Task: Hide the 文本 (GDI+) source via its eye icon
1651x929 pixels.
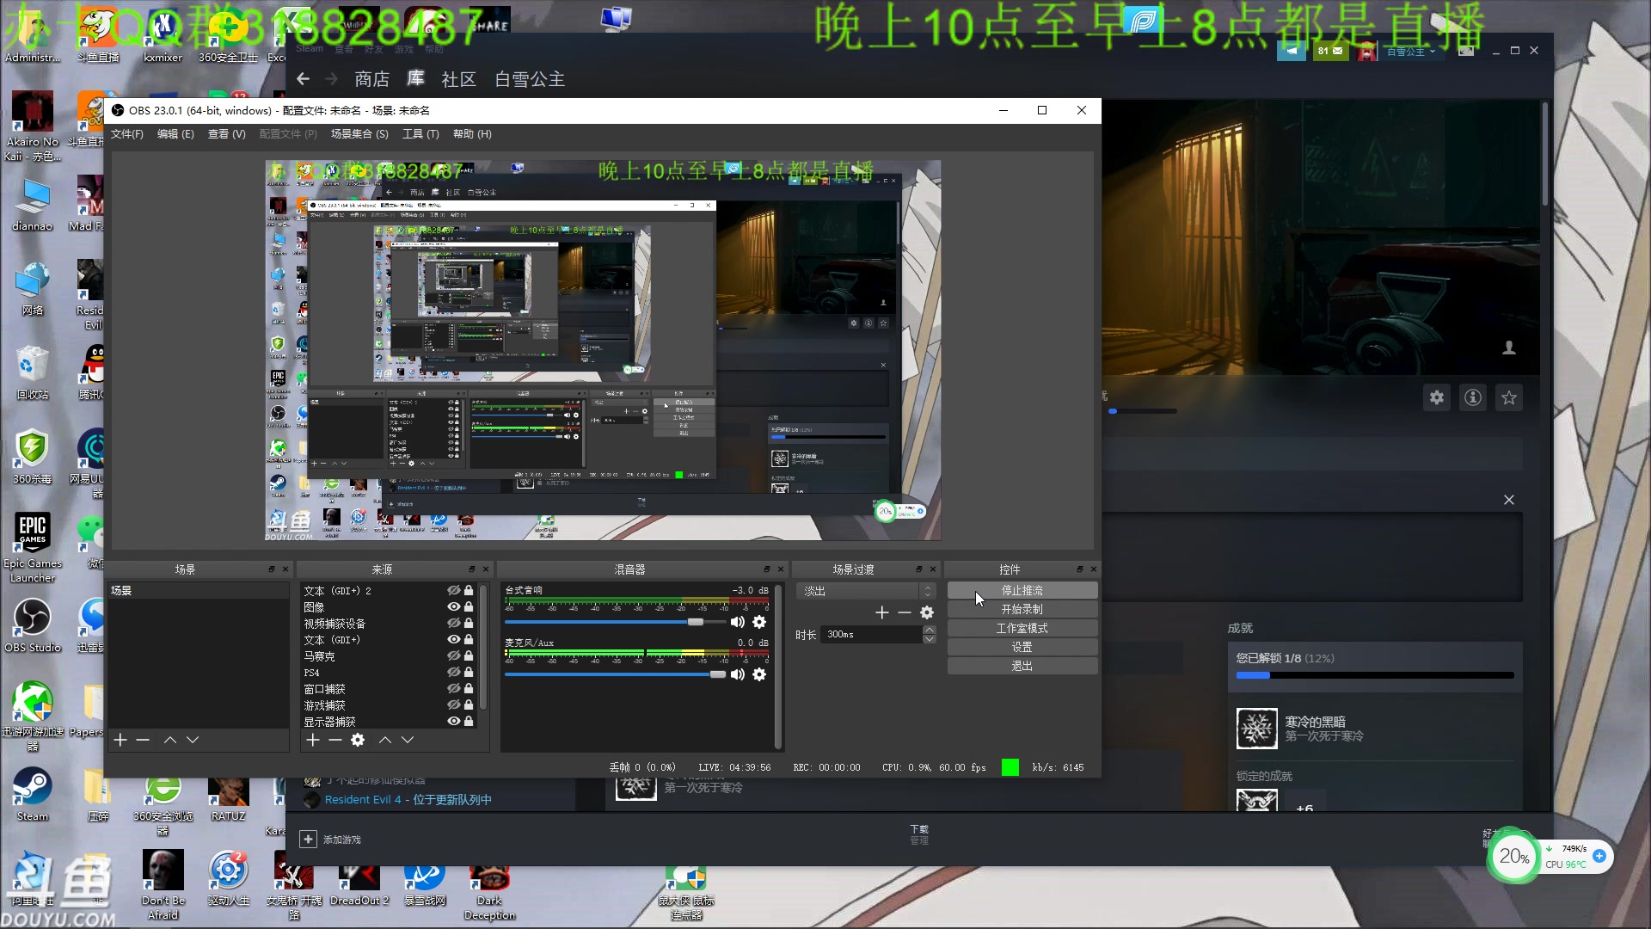Action: (453, 639)
